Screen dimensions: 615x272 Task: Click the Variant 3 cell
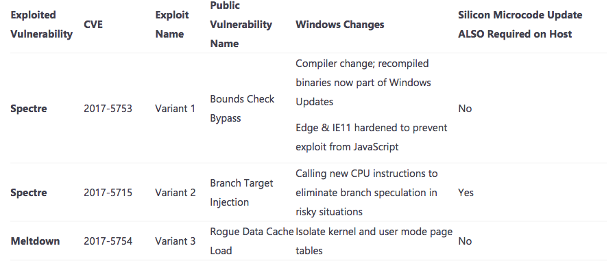click(x=176, y=241)
